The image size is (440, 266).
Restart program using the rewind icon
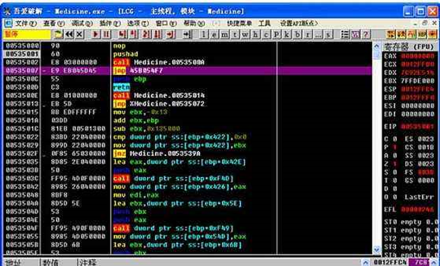click(x=69, y=34)
